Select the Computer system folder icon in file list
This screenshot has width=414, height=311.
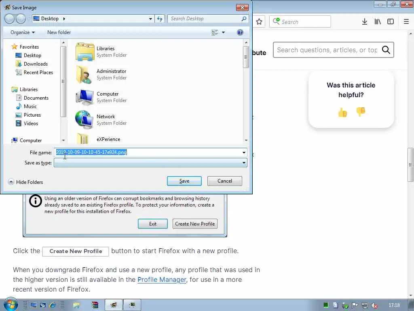click(85, 97)
